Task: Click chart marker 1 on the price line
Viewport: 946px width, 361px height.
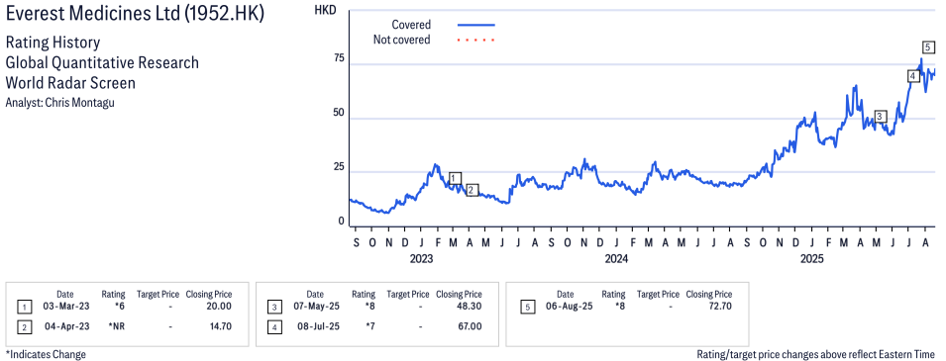Action: coord(456,178)
